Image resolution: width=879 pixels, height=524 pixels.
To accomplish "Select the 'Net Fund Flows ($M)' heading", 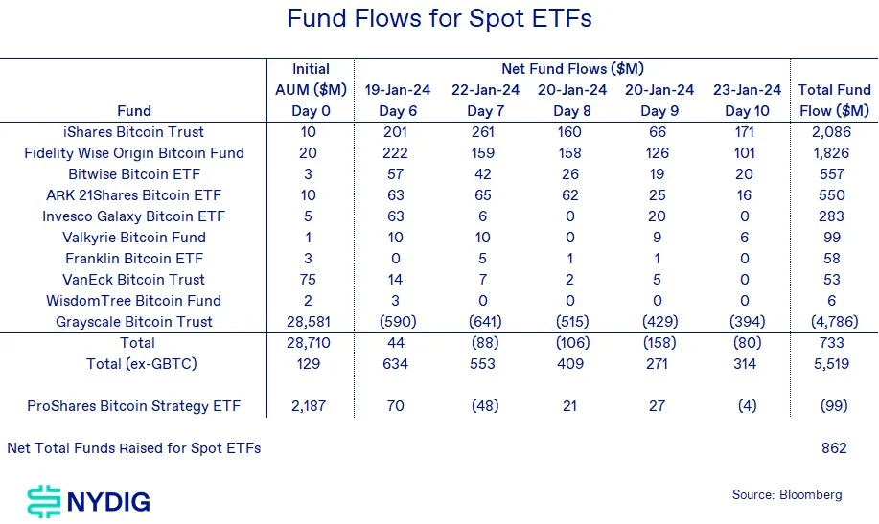I will 571,69.
